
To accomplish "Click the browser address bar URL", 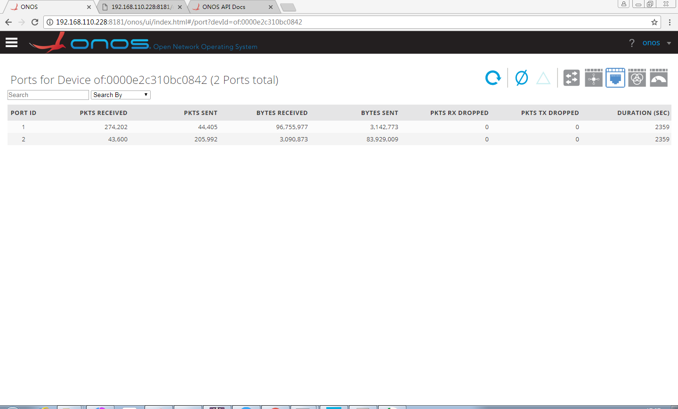I will [x=179, y=22].
